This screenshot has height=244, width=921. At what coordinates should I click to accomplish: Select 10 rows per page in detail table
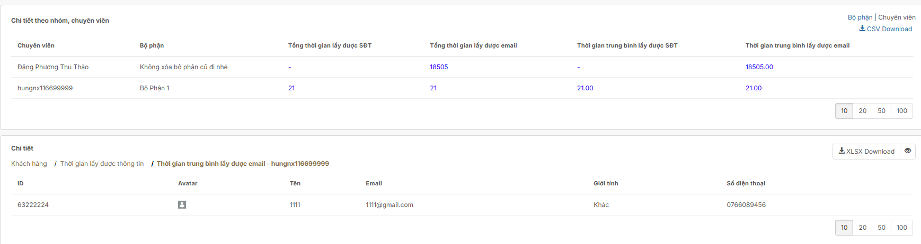point(844,228)
